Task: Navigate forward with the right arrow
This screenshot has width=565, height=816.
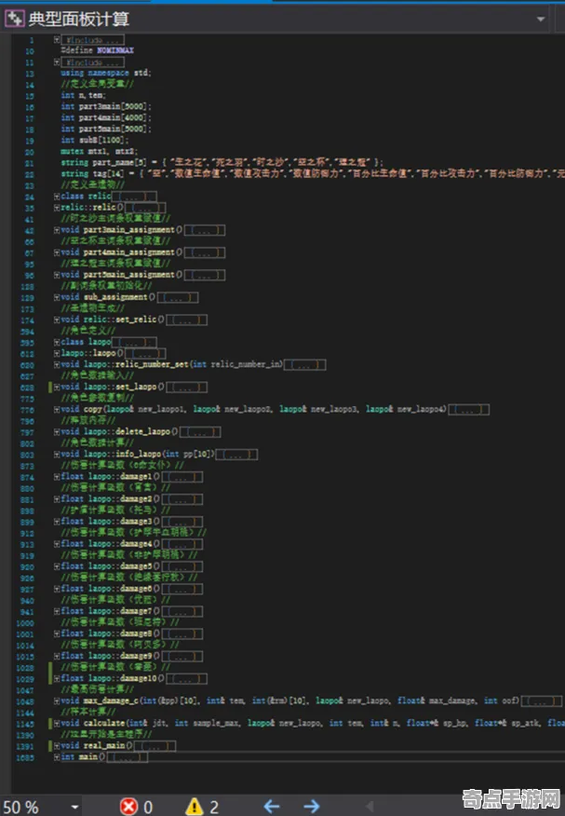Action: (x=311, y=806)
